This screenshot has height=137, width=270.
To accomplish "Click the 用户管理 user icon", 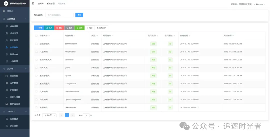I will 7,41.
